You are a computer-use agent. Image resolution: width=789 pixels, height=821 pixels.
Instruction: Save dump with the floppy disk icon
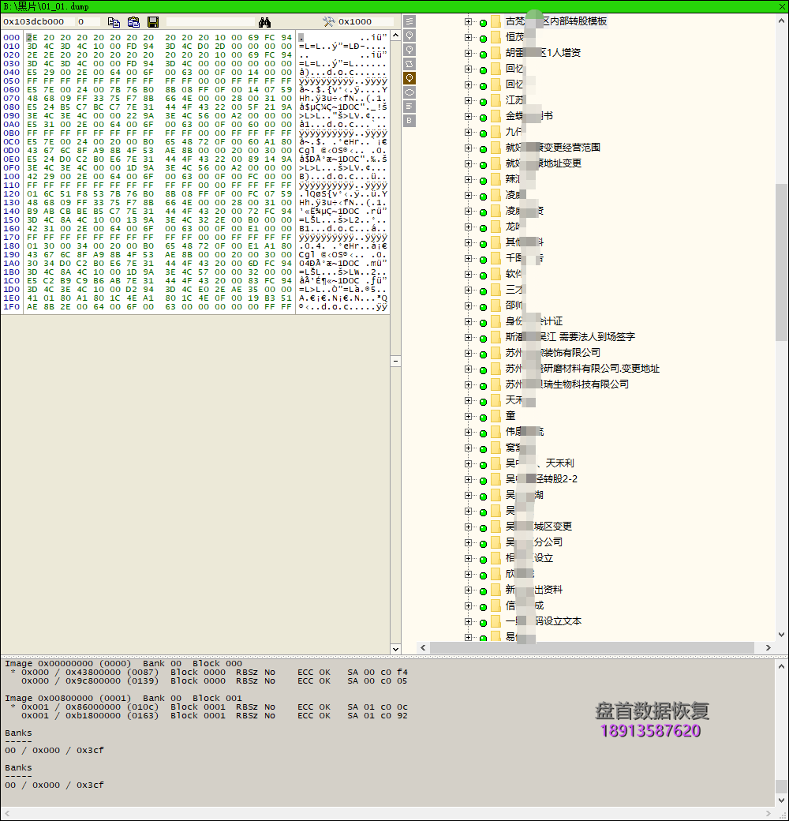tap(153, 22)
